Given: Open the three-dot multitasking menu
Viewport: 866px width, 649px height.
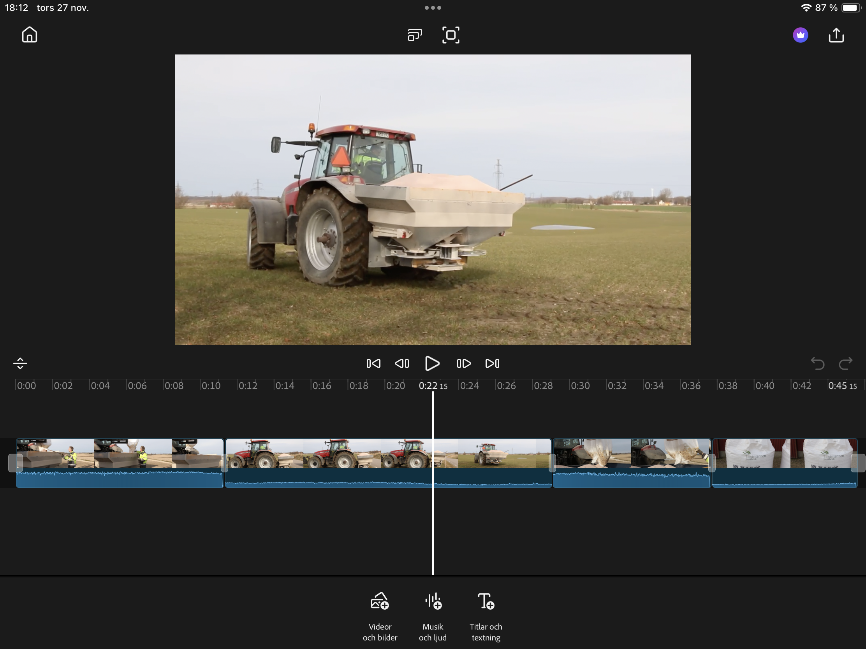Looking at the screenshot, I should tap(433, 7).
